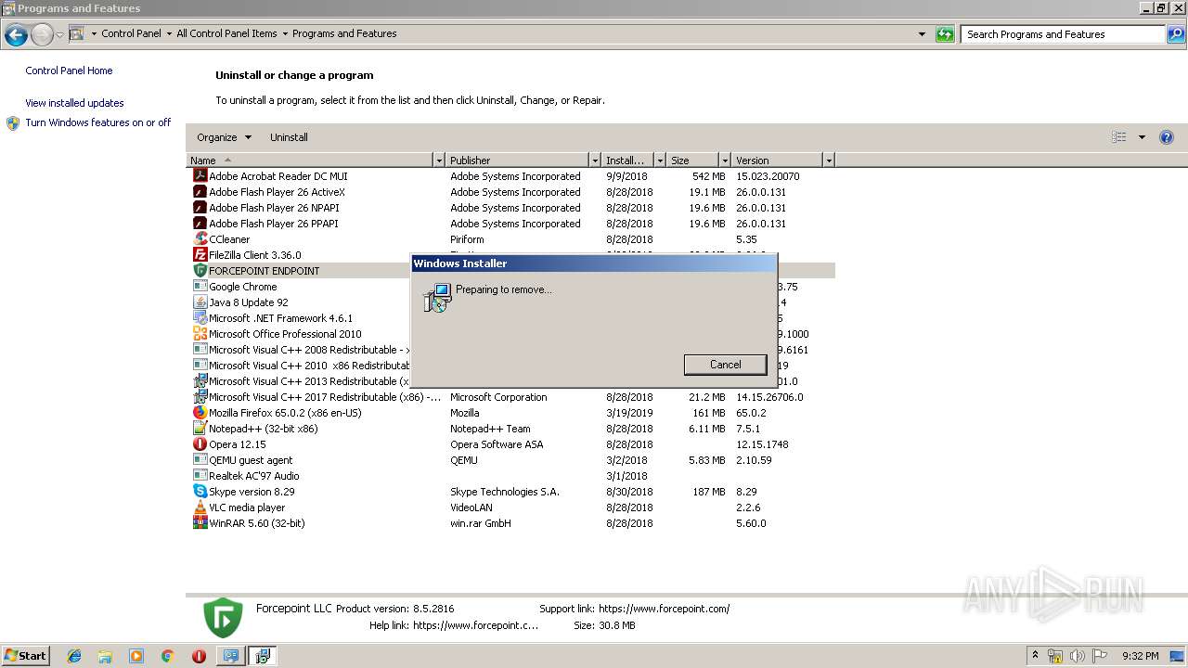1188x668 pixels.
Task: Click the Start button
Action: point(26,656)
